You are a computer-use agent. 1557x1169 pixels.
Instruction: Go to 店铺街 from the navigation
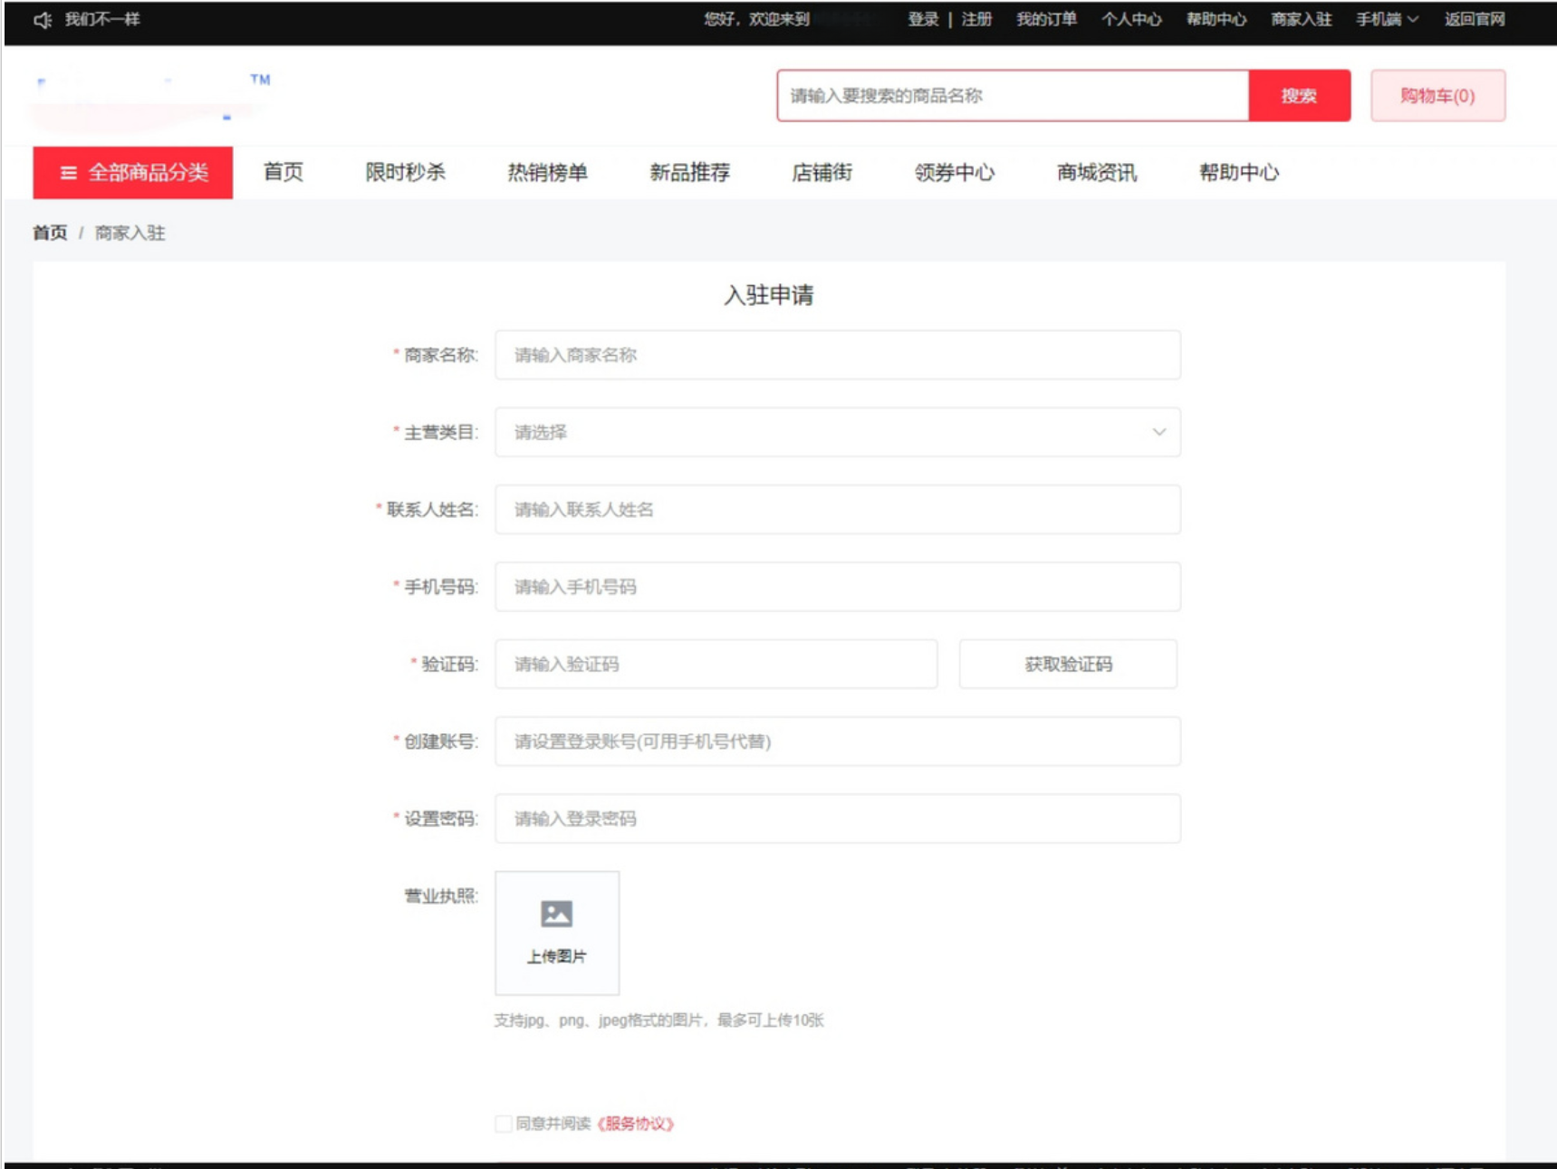824,173
